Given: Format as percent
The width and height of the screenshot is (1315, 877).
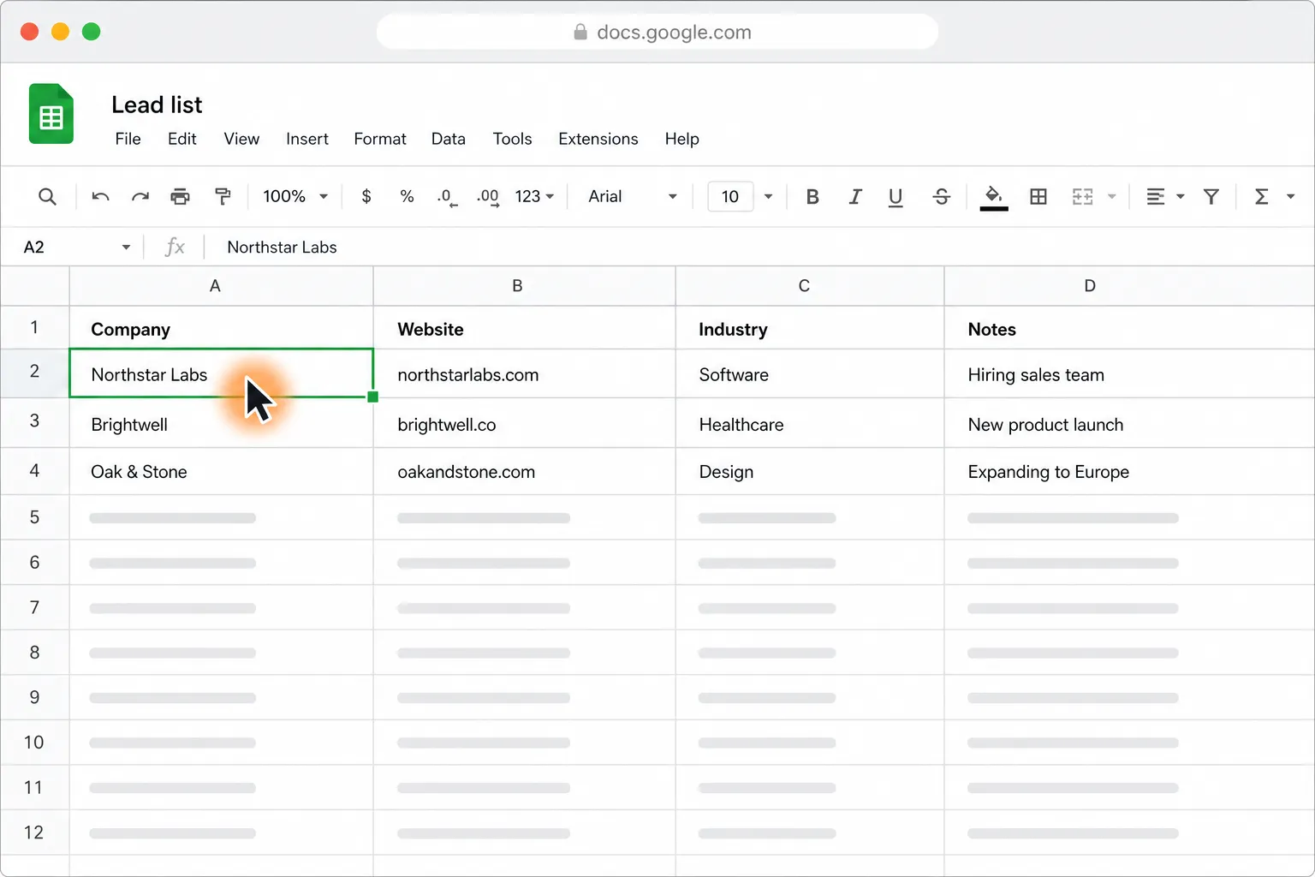Looking at the screenshot, I should 407,197.
